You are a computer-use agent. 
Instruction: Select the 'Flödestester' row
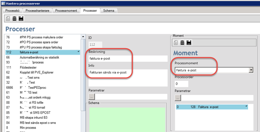(x=43, y=67)
